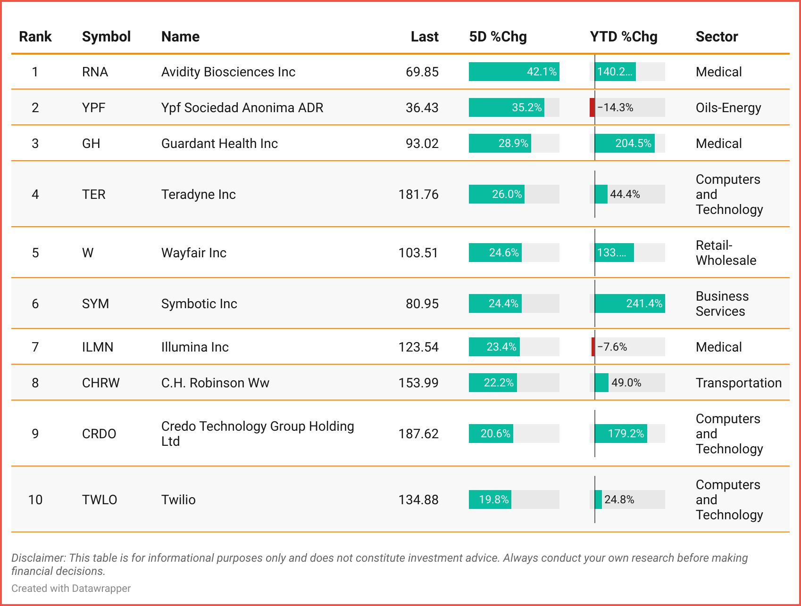Click the RNA ticker symbol
Image resolution: width=801 pixels, height=606 pixels.
pyautogui.click(x=95, y=72)
